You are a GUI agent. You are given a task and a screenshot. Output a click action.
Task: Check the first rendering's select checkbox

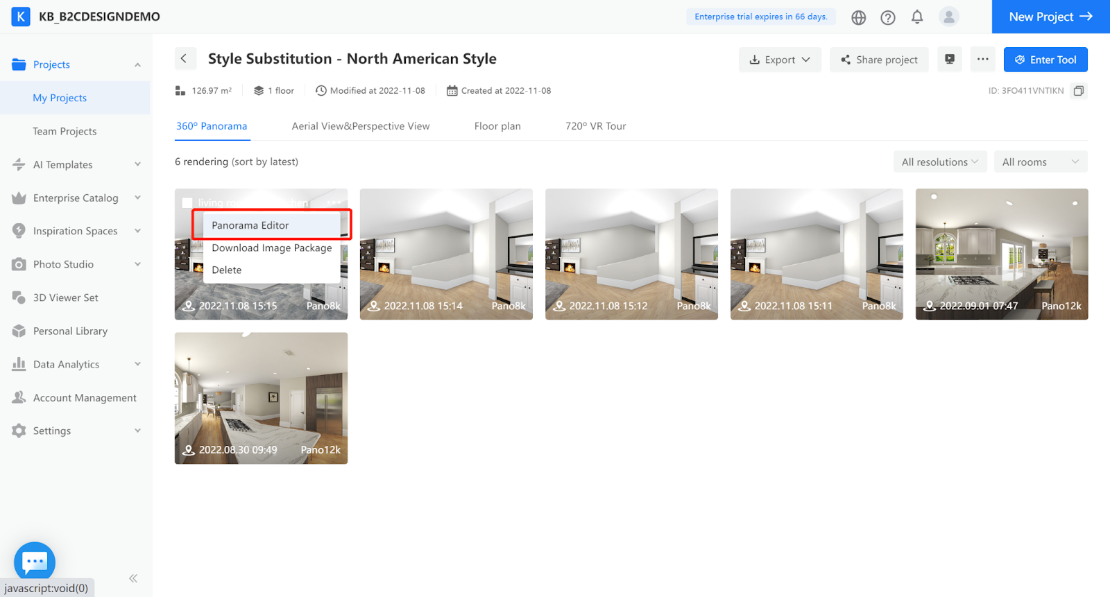point(187,202)
